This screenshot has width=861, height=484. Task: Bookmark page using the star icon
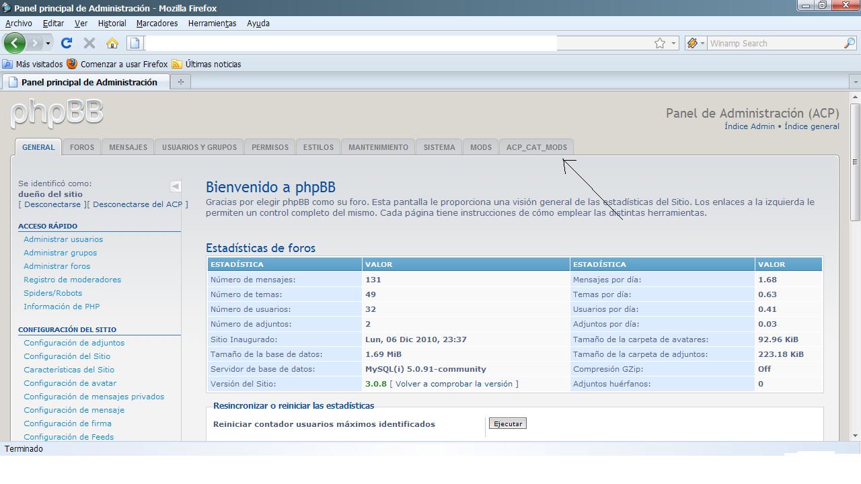(660, 43)
